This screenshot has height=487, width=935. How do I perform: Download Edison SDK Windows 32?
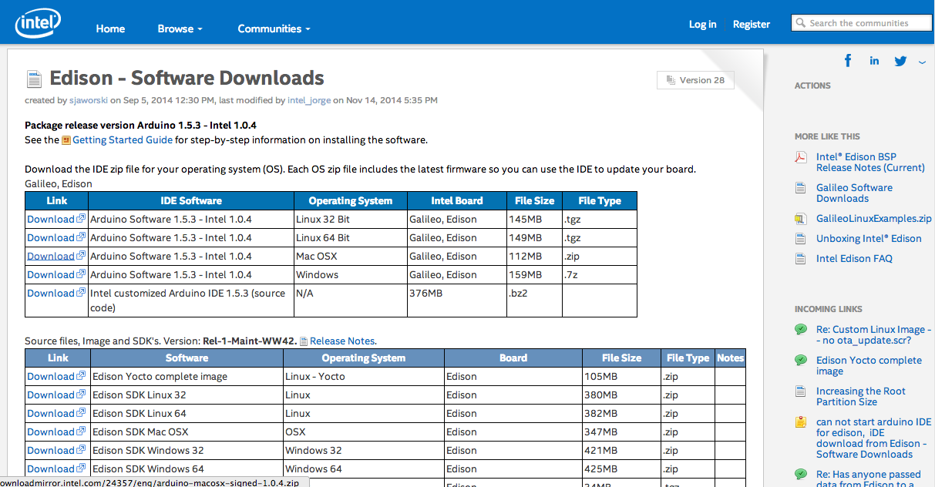51,450
